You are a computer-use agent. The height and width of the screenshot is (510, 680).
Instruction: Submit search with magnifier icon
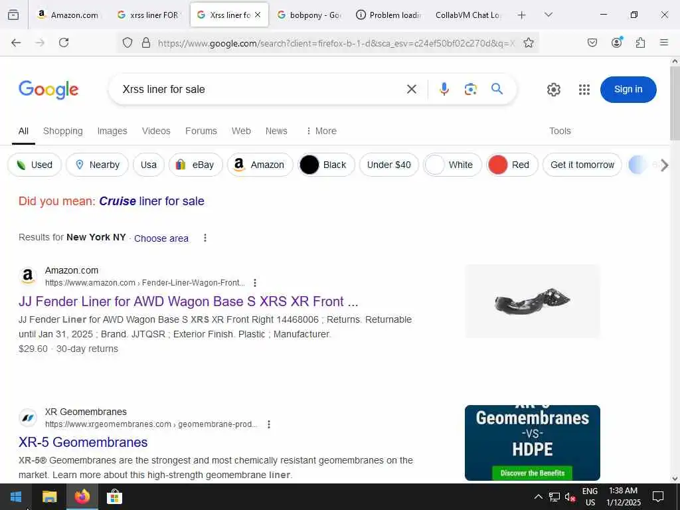point(497,89)
